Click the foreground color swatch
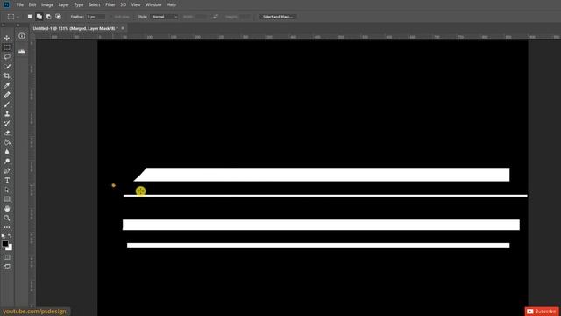This screenshot has width=561, height=316. 5,244
